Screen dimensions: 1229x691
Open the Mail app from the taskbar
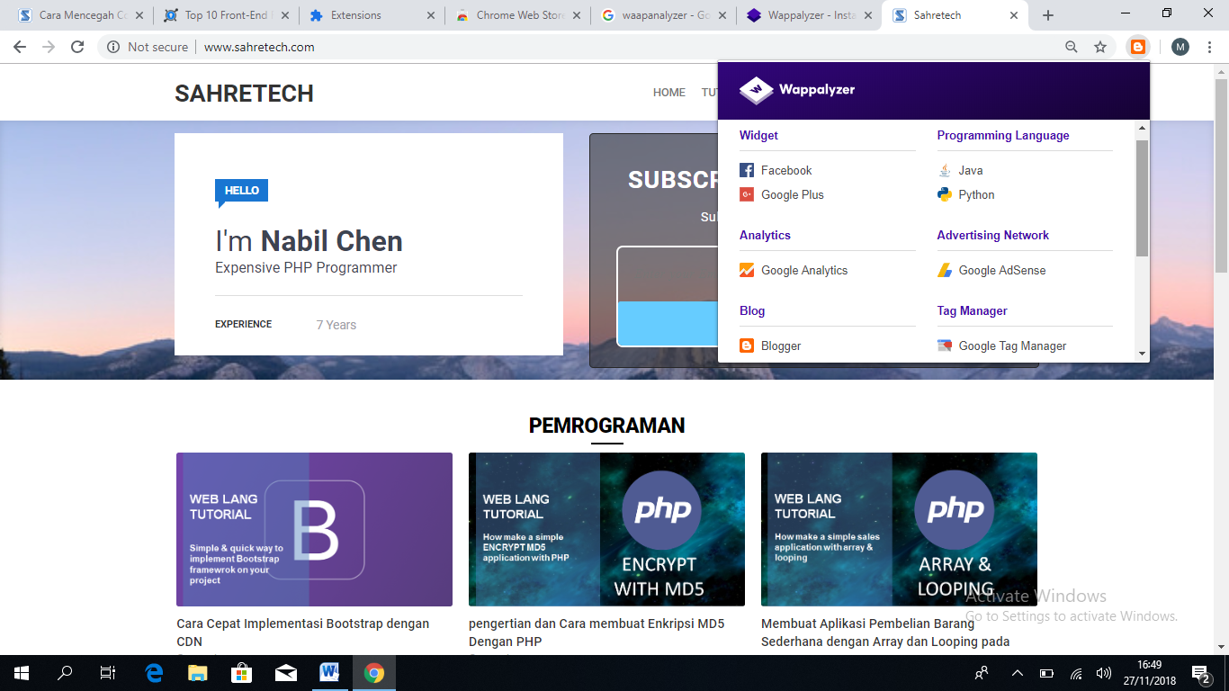click(x=286, y=673)
